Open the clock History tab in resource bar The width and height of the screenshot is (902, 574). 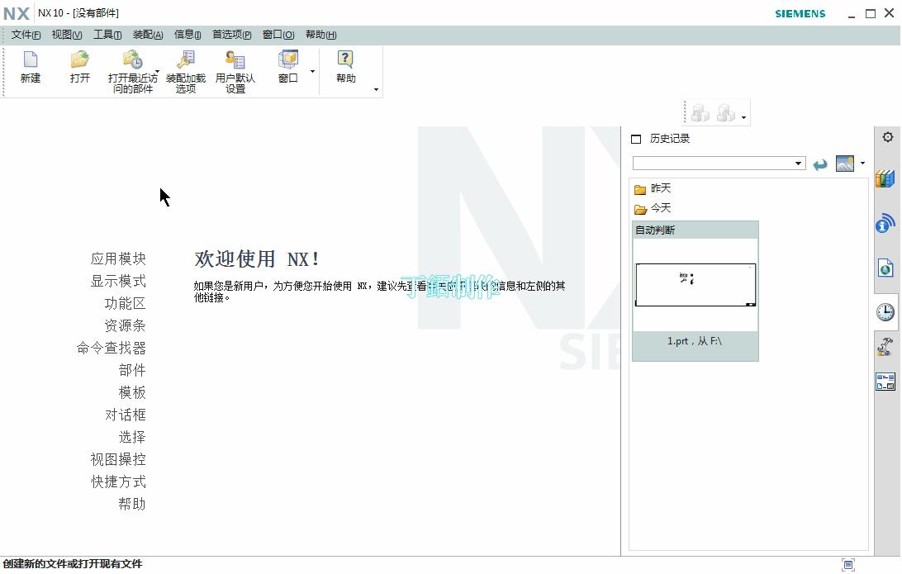(885, 312)
